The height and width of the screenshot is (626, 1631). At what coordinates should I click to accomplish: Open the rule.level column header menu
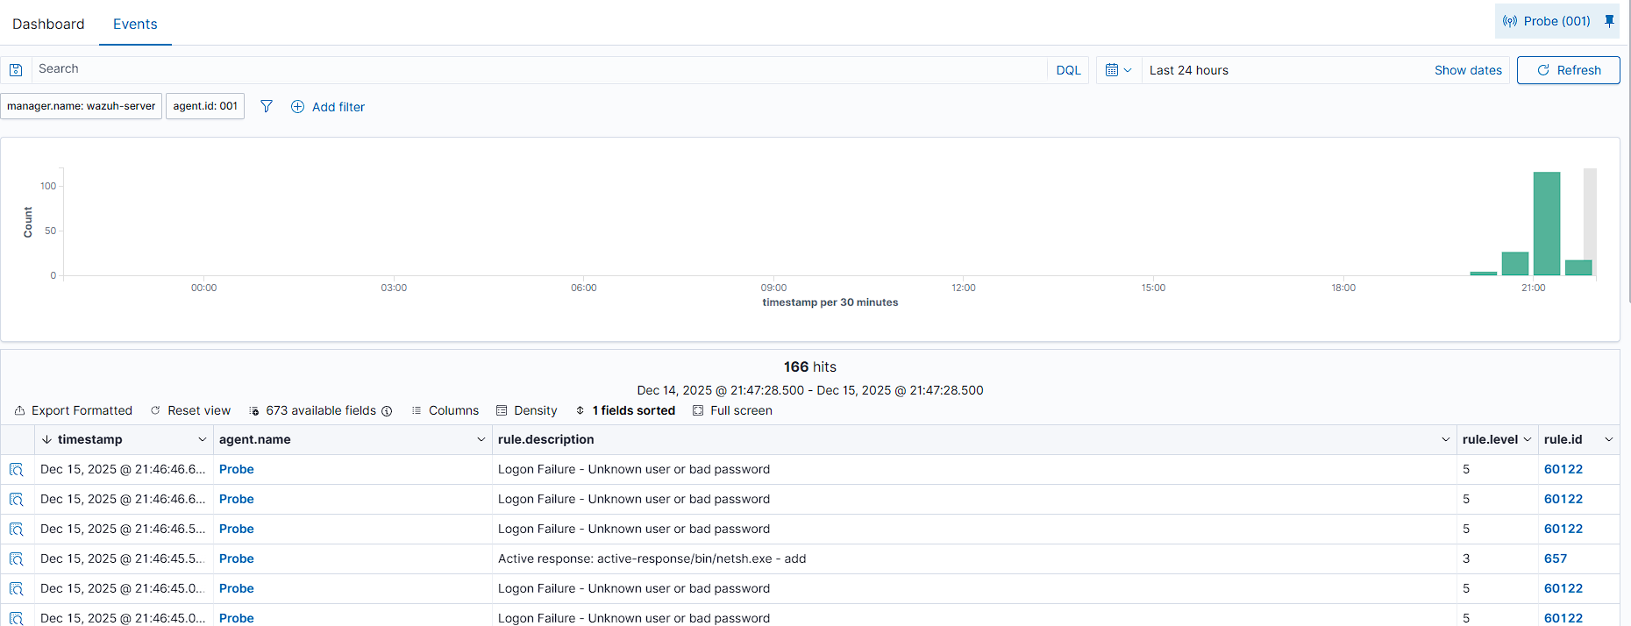pyautogui.click(x=1528, y=440)
